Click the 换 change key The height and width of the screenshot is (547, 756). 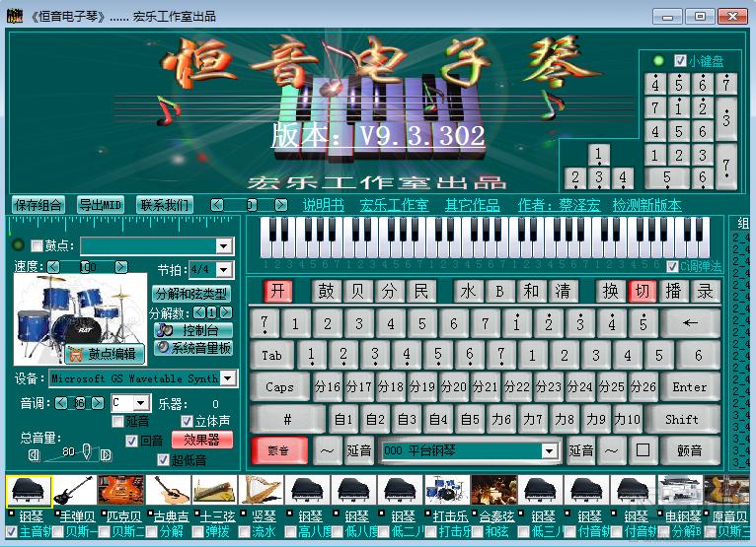(x=610, y=291)
